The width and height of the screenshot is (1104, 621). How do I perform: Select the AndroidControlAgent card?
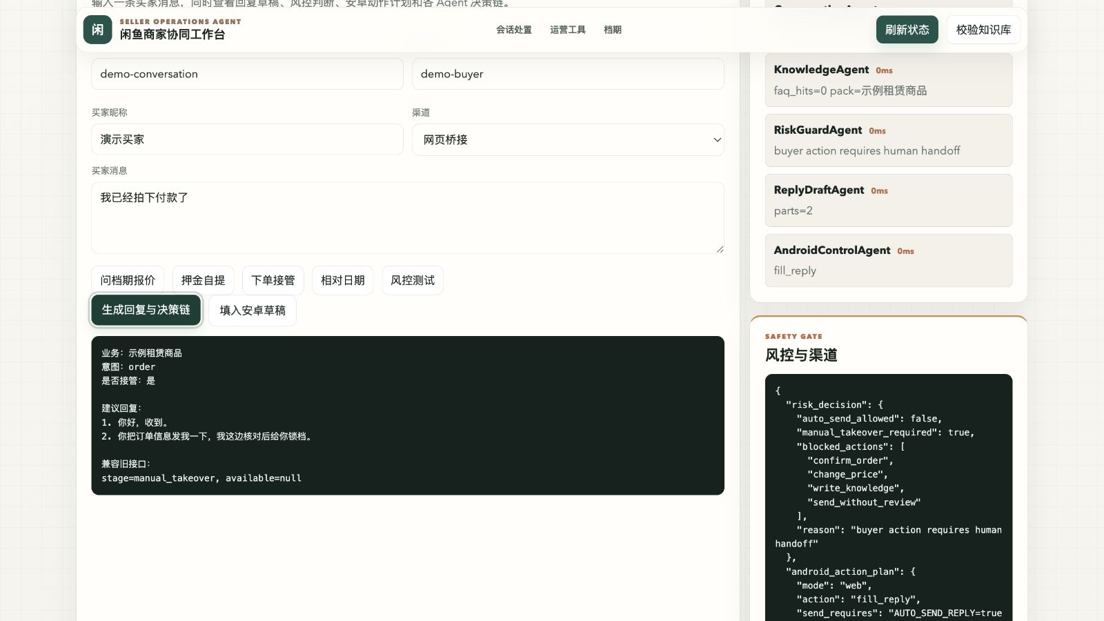point(889,260)
